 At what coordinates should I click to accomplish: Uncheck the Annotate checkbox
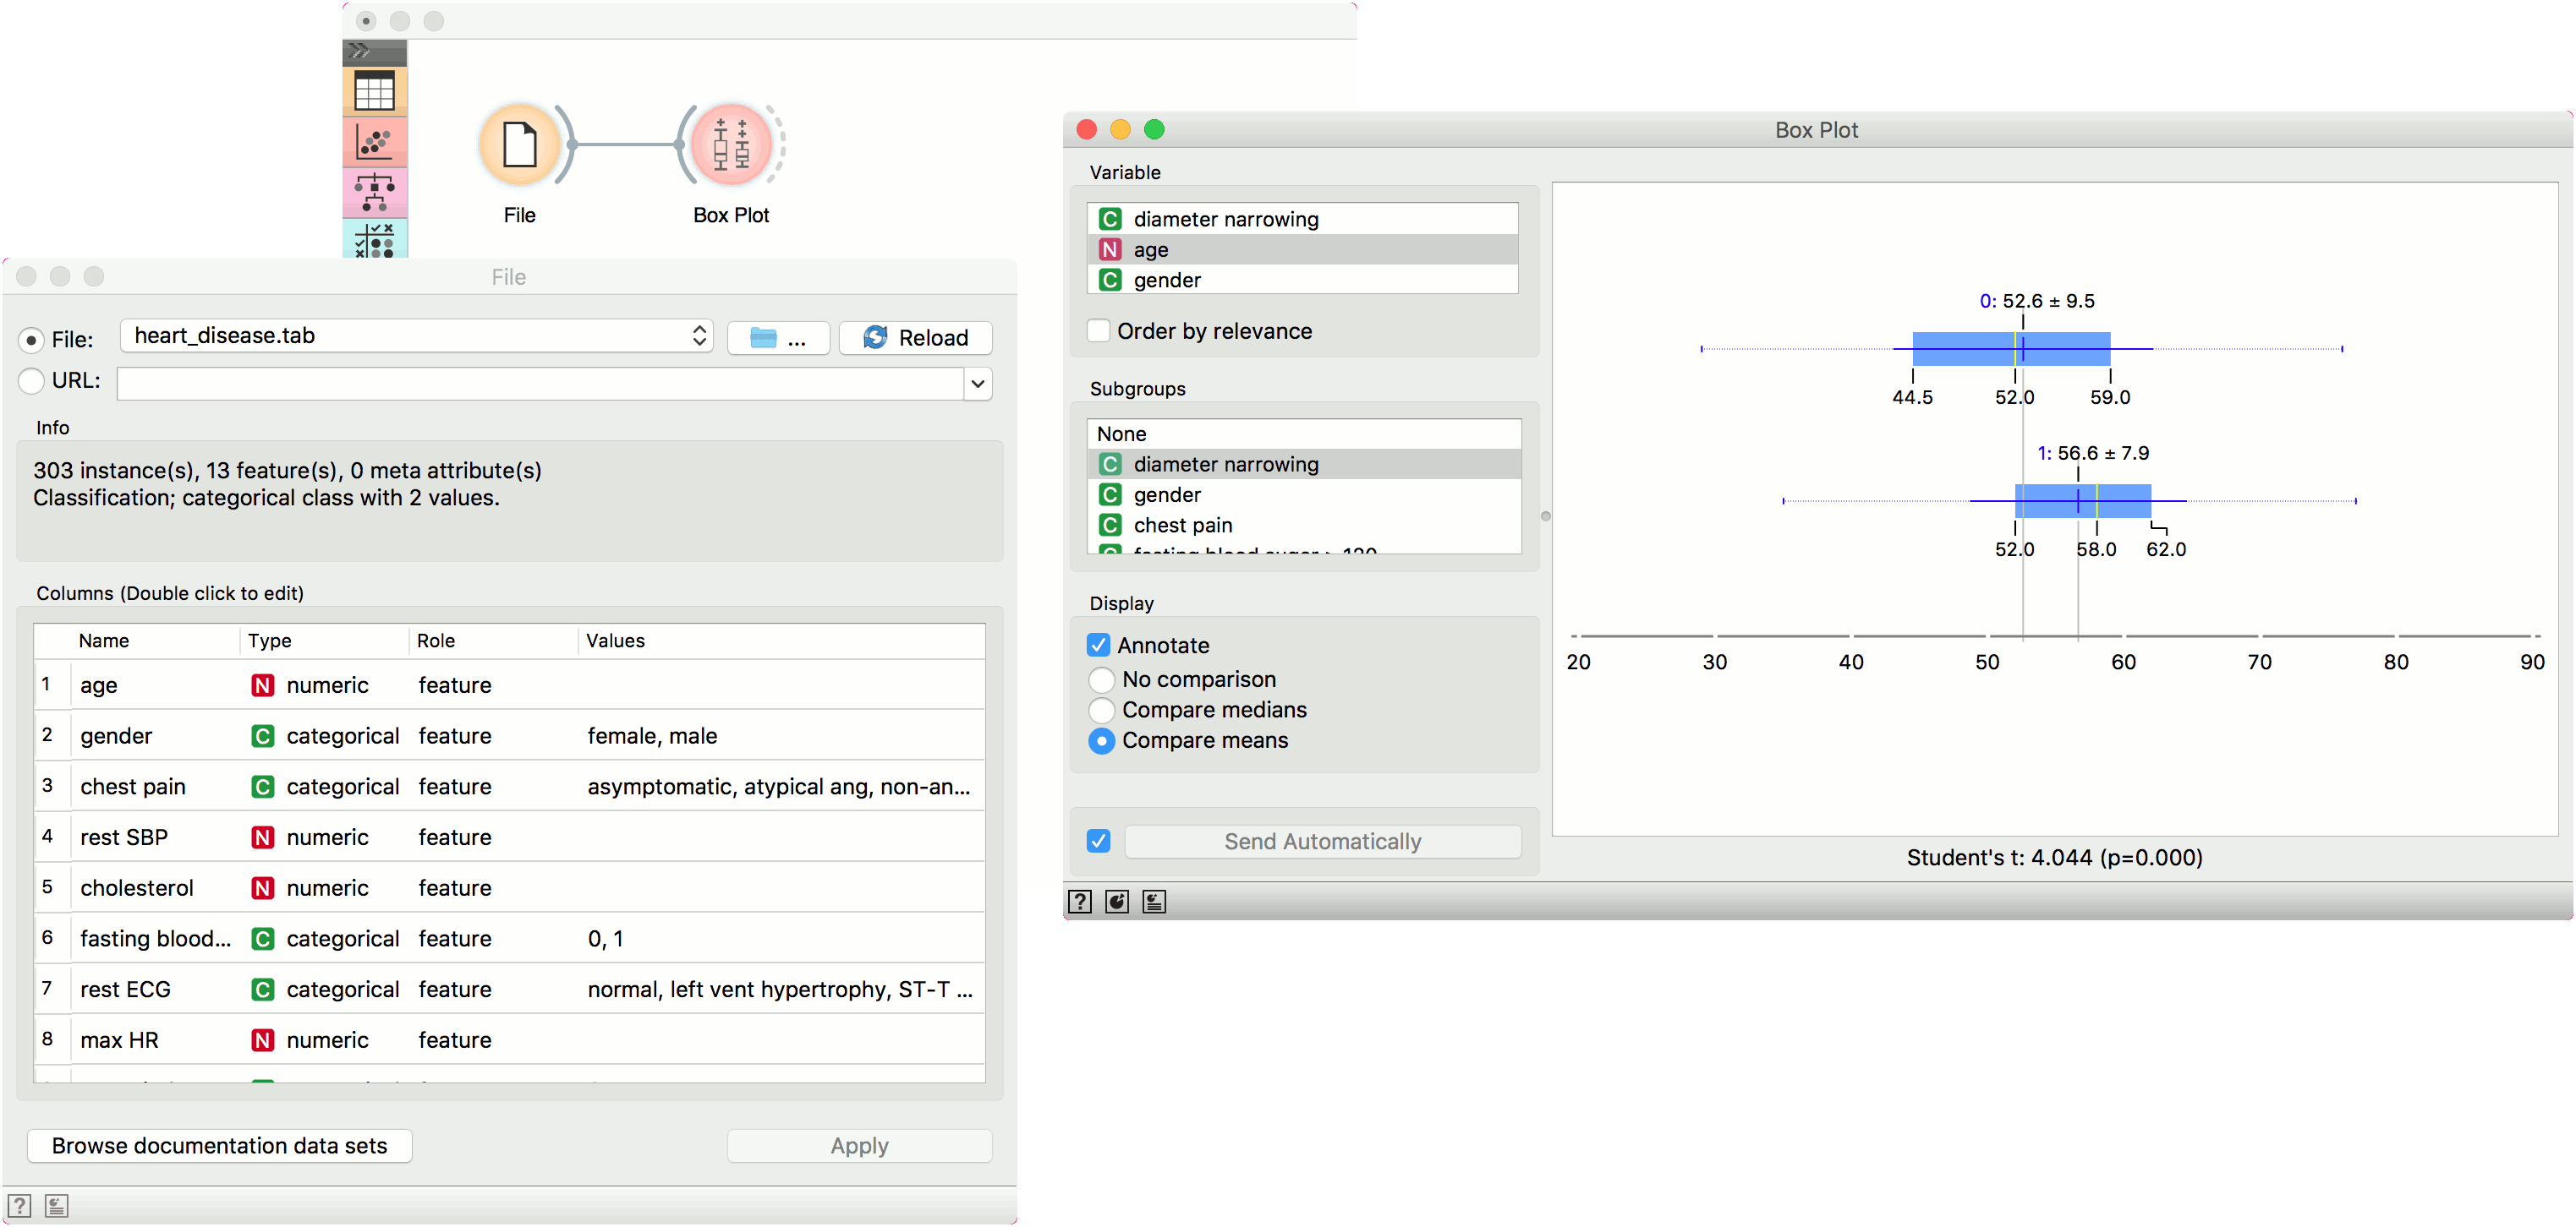(1099, 646)
